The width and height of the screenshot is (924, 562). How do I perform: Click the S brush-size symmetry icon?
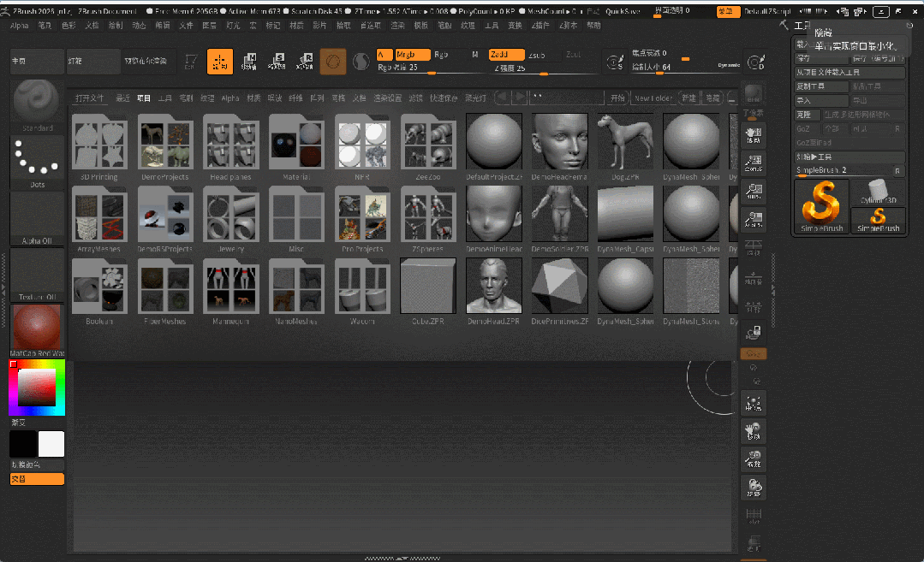pos(615,62)
